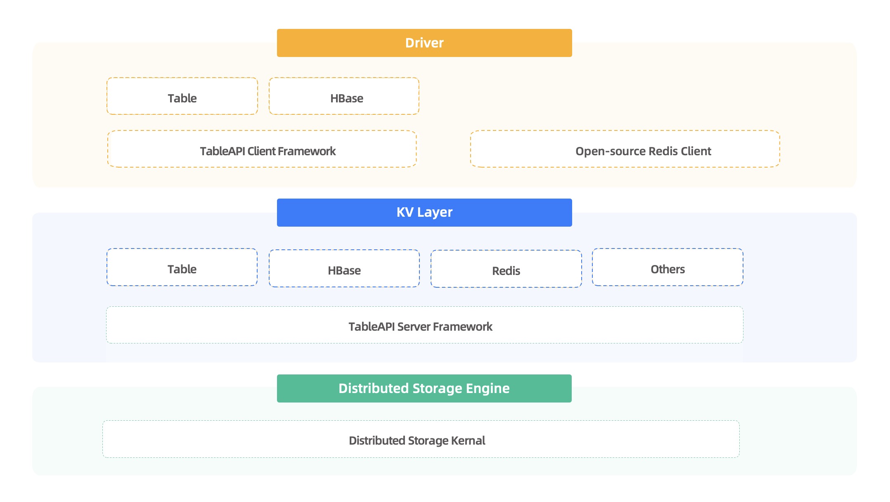Select the HBase box in KV Layer

(344, 268)
